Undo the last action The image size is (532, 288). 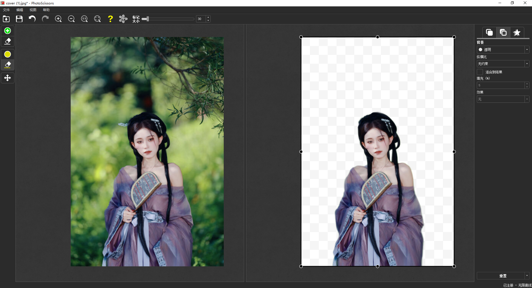pos(32,19)
